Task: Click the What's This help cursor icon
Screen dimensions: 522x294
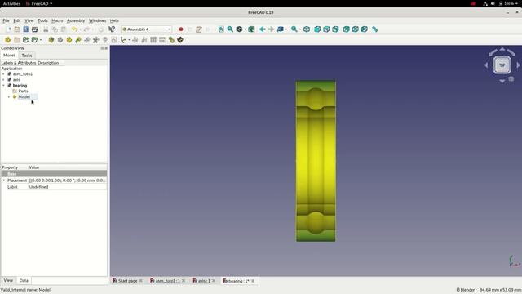Action: [112, 29]
